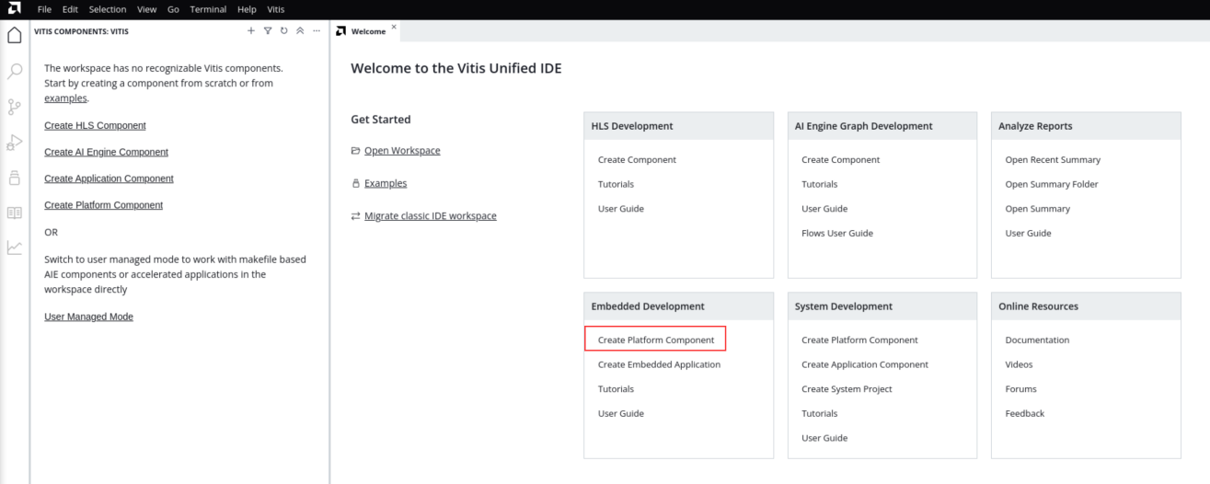1210x484 pixels.
Task: Open the Debug view in activity bar
Action: point(14,142)
